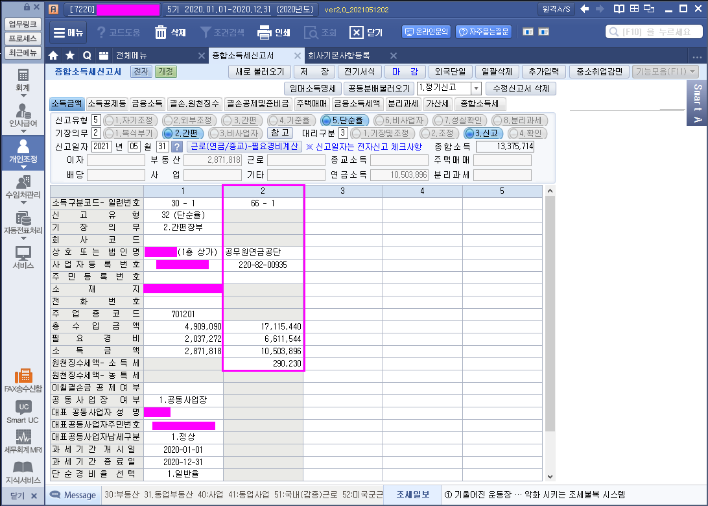Select 4.확인 대리구분 radio
The image size is (708, 506).
[527, 133]
